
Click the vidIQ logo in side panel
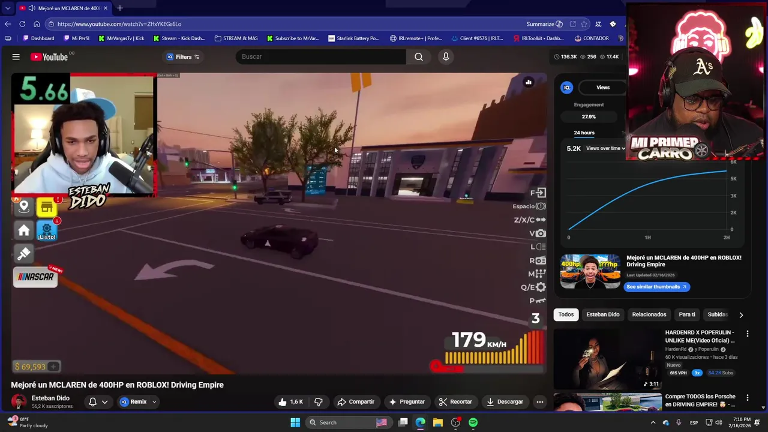click(x=567, y=88)
